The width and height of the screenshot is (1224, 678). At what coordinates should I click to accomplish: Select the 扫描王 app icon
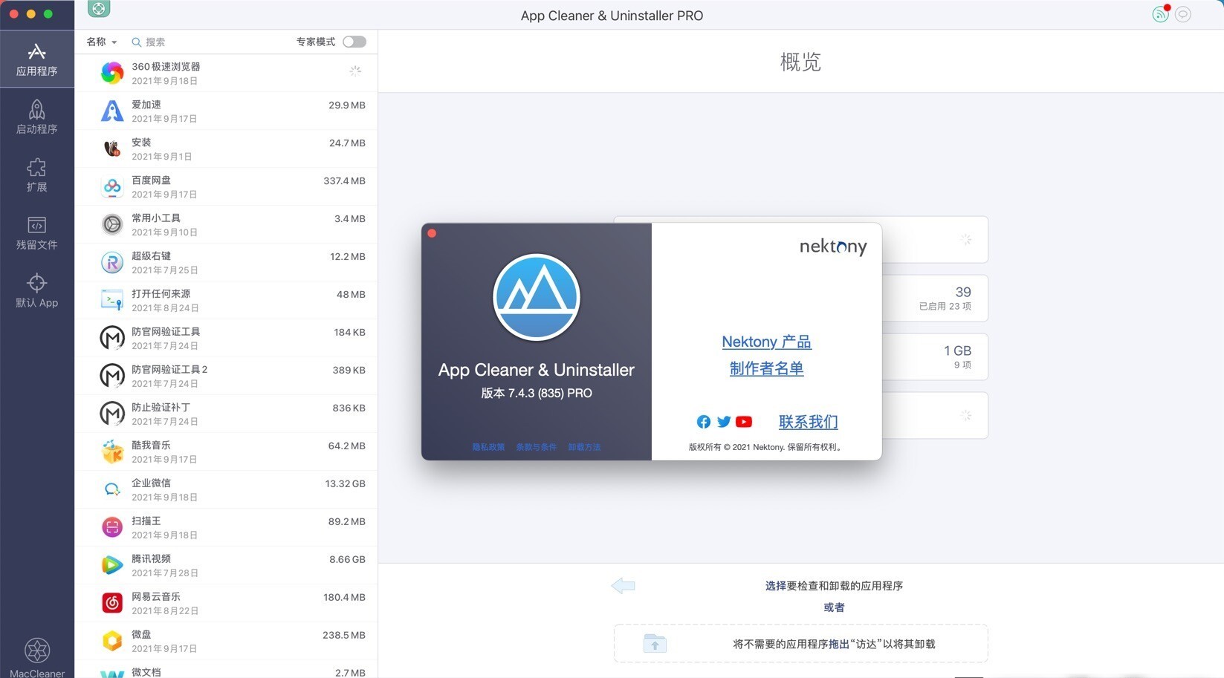112,527
